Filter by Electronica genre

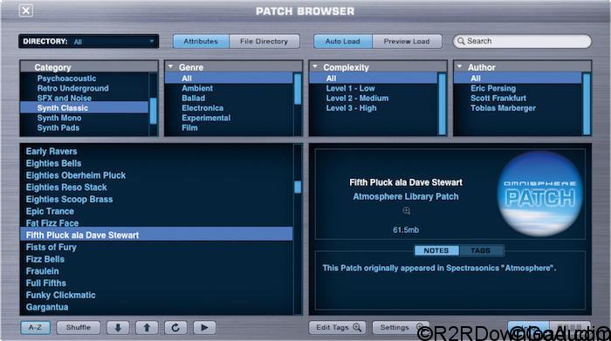coord(203,108)
